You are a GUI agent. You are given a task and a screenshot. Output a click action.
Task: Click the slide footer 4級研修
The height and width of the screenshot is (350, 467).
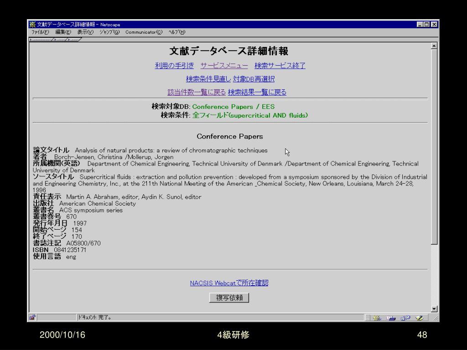(233, 335)
